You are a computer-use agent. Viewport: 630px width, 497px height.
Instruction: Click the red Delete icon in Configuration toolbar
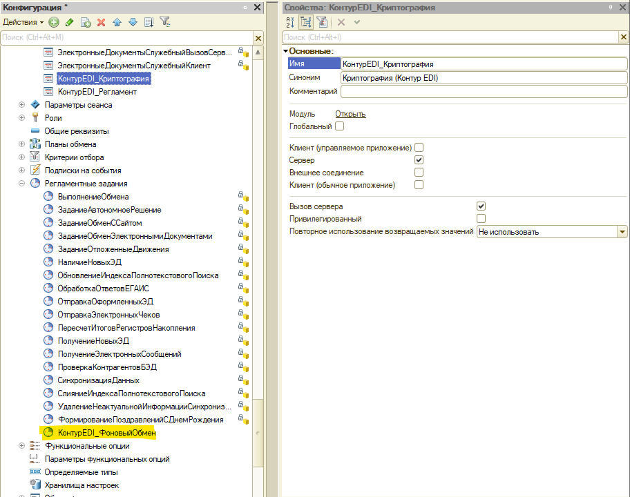coord(101,22)
